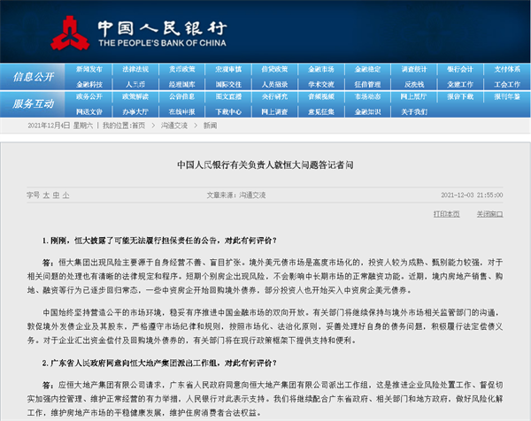The width and height of the screenshot is (531, 421).
Task: Click 首页 in the breadcrumb
Action: (x=139, y=126)
